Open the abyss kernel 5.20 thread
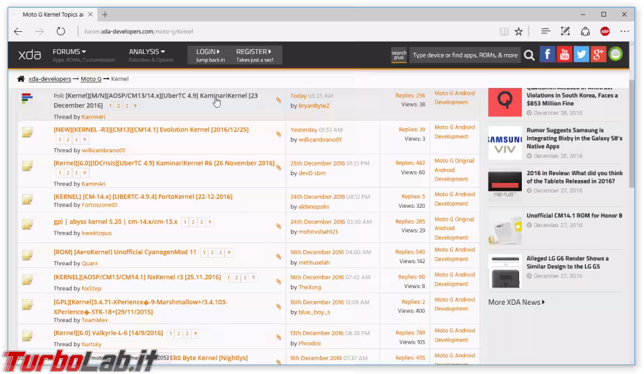Image resolution: width=644 pixels, height=374 pixels. 115,222
